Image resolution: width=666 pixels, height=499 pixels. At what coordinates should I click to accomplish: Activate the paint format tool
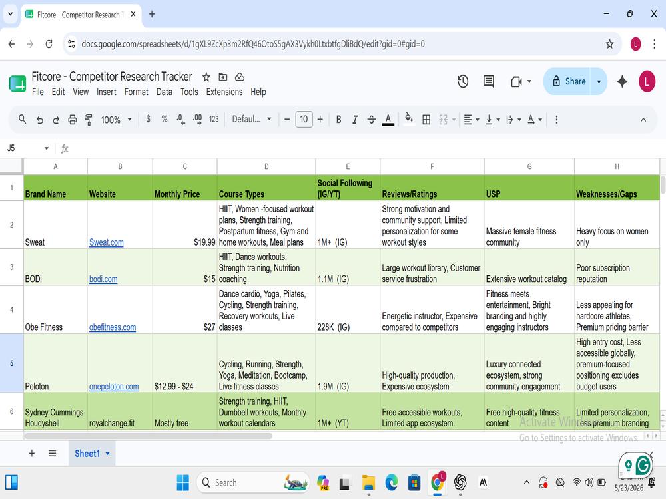89,120
